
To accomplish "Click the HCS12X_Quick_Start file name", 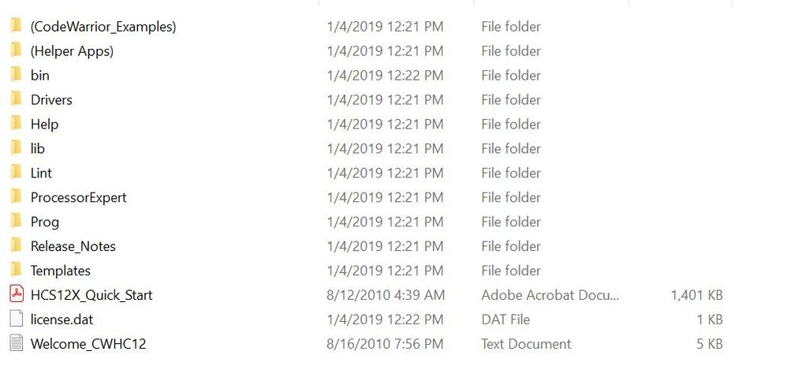I will click(x=91, y=296).
